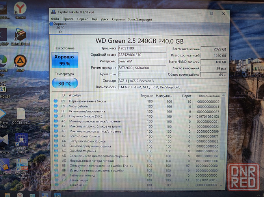Select row Известные невосстановимые ошибки
Viewport: 264px width, 197px height.
[137, 171]
